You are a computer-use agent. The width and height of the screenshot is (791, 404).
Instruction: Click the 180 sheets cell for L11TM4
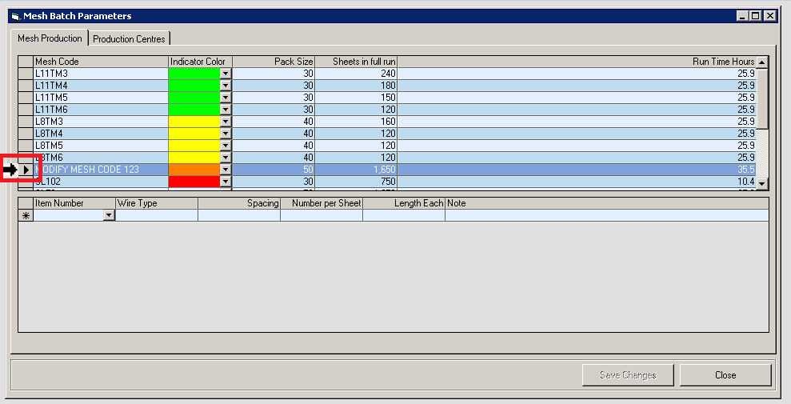[x=356, y=86]
